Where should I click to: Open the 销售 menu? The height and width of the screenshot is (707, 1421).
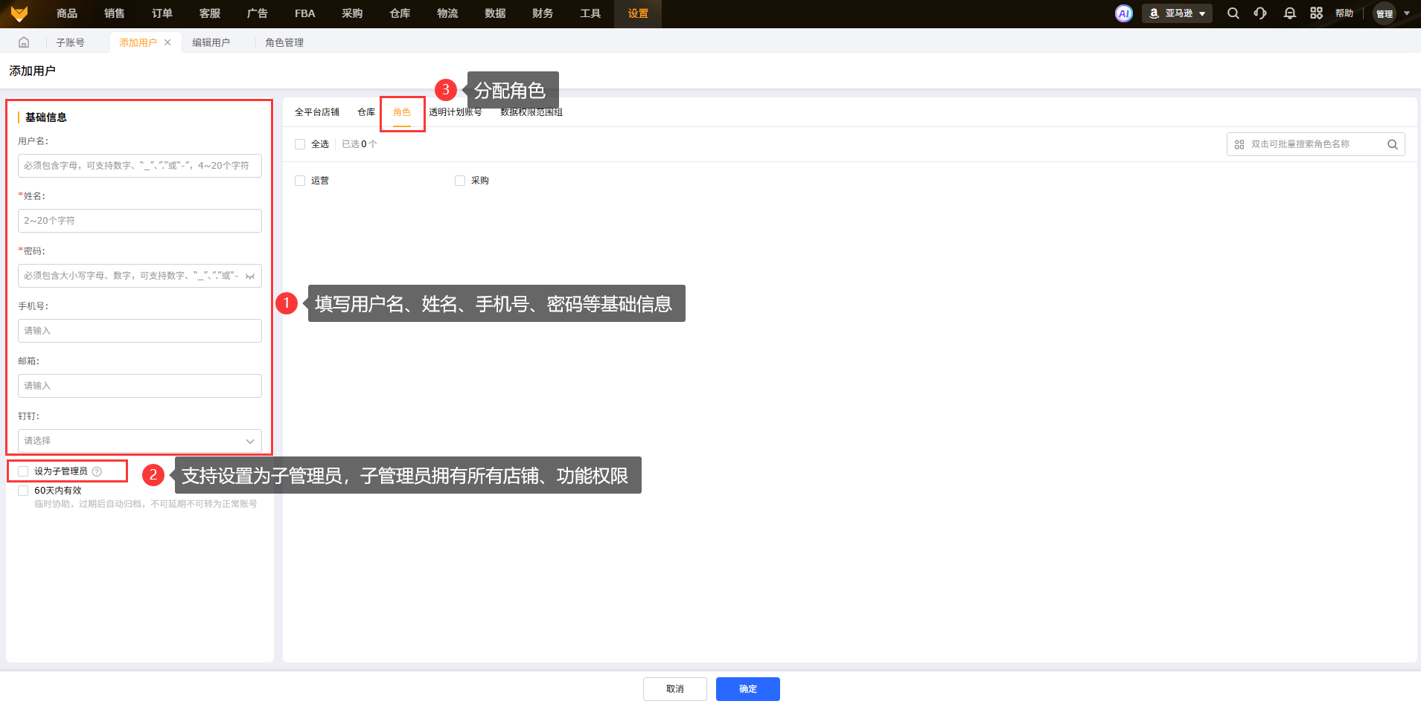pos(115,13)
